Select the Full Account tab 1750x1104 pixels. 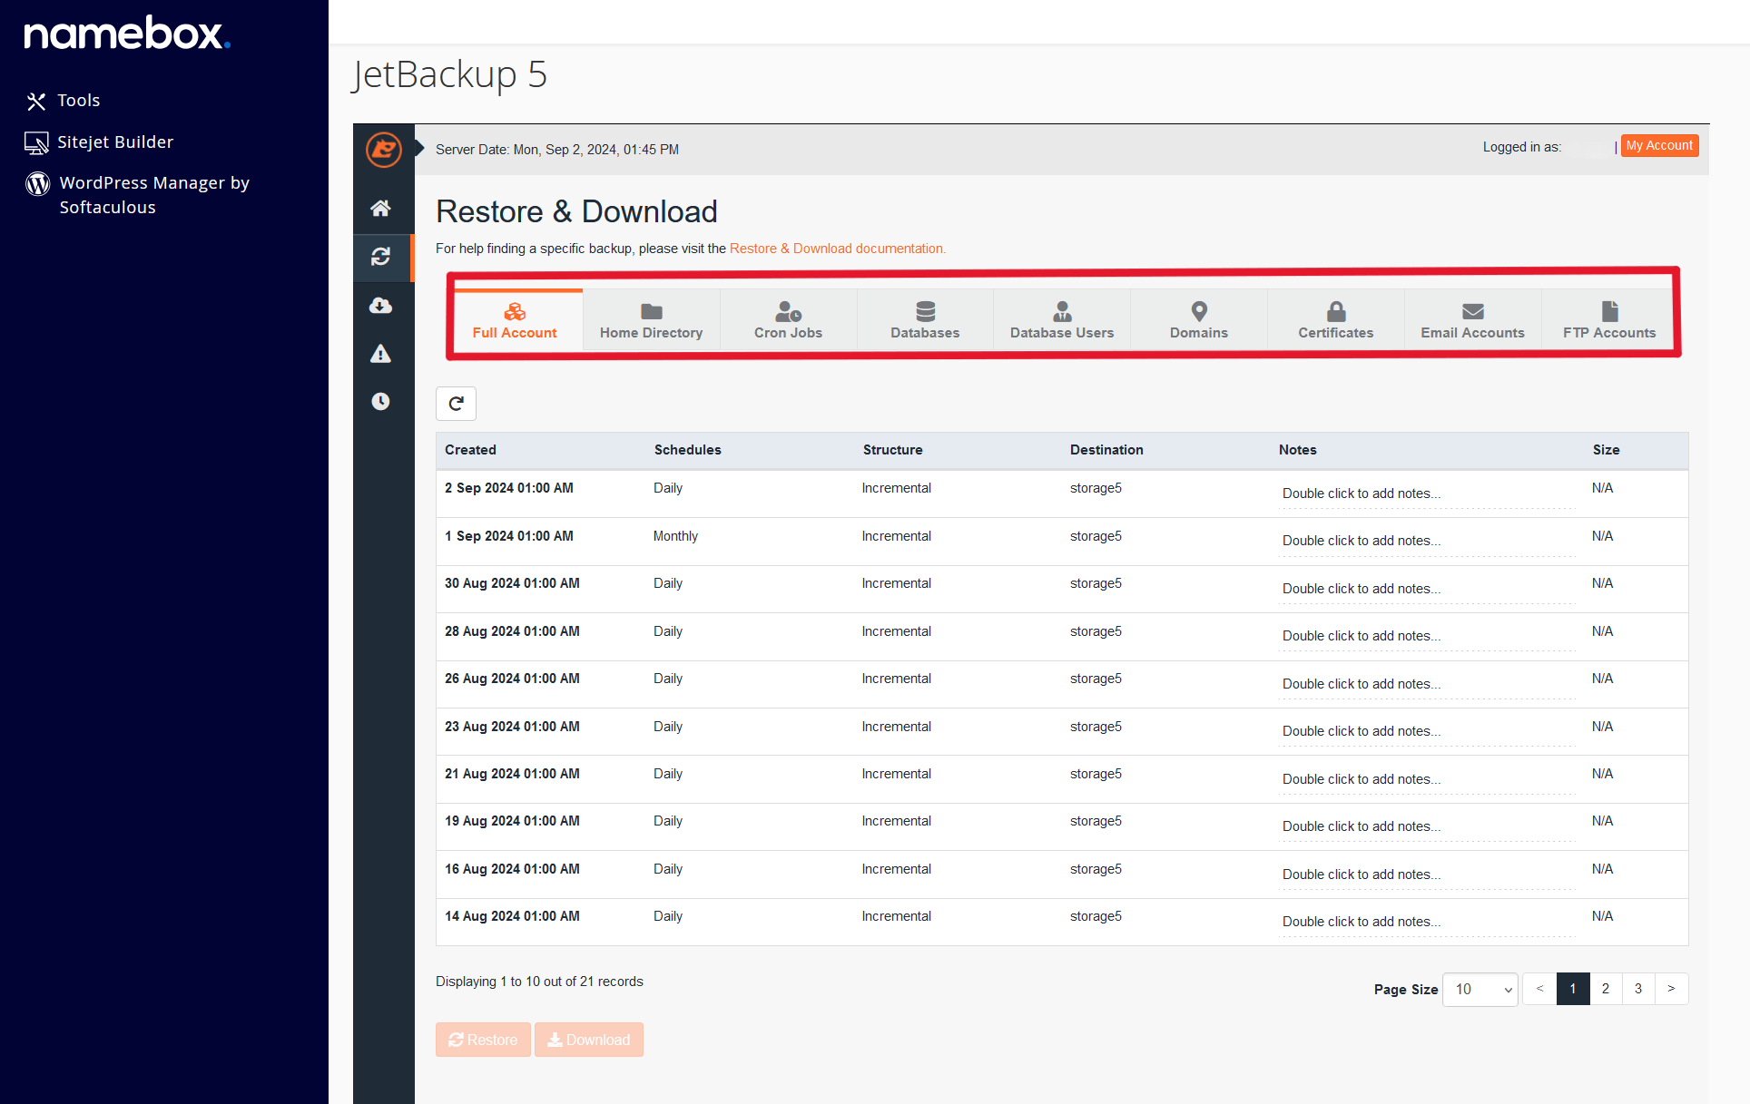tap(515, 320)
